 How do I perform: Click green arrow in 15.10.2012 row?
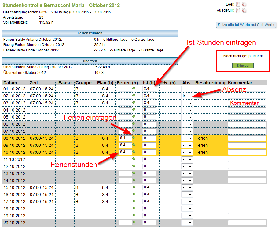pyautogui.click(x=134, y=187)
